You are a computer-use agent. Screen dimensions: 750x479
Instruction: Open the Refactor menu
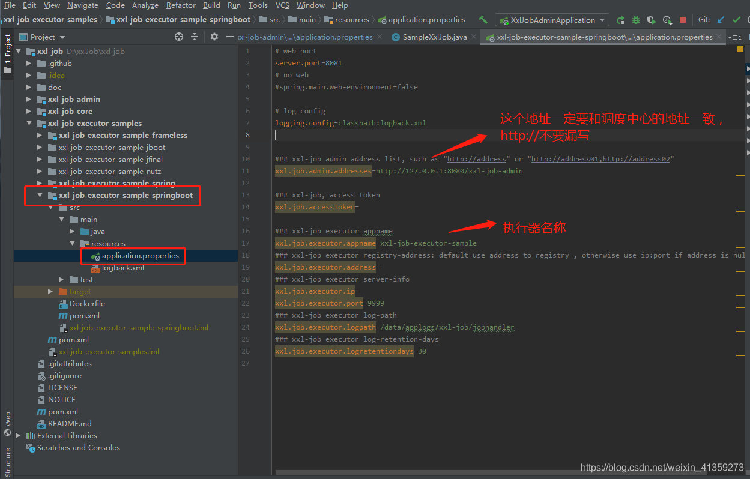point(181,5)
